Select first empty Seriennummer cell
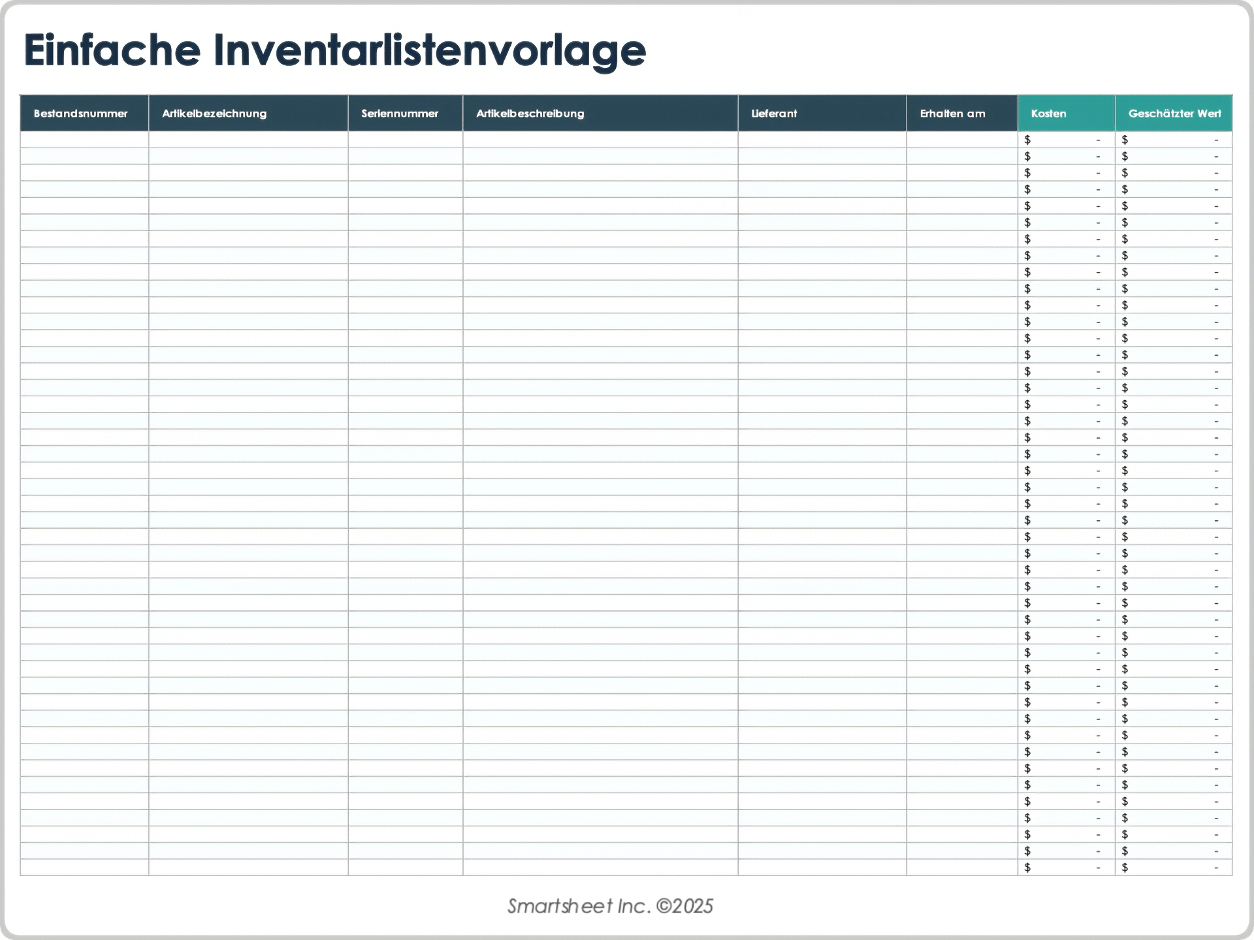 coord(405,140)
